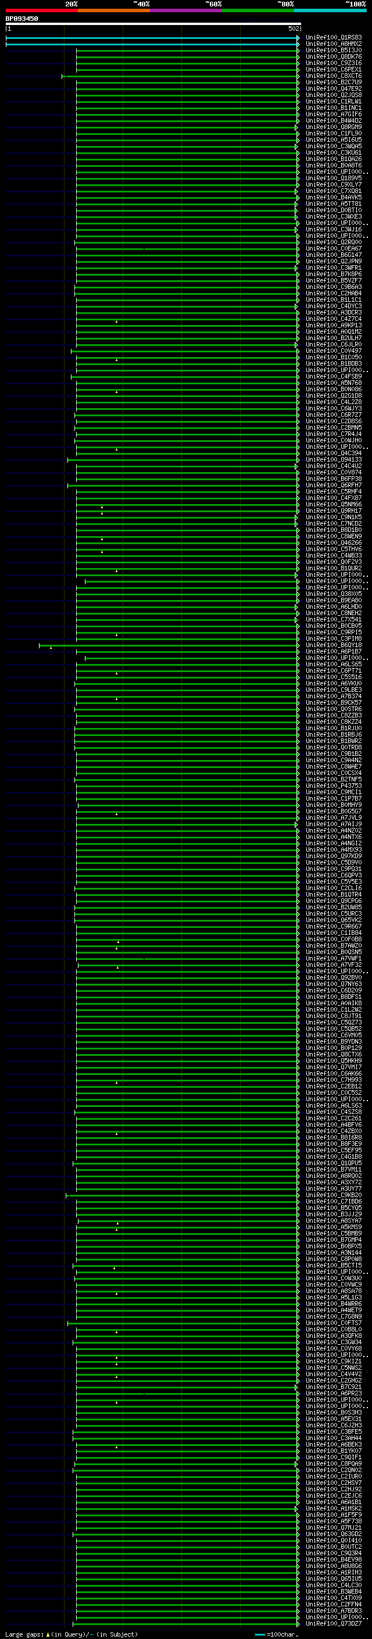
Task: Select hit label UniRef100_C7XQ81
Action: (333, 191)
